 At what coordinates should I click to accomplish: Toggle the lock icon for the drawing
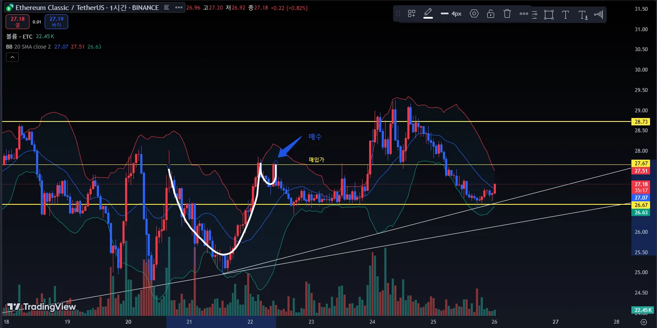(491, 14)
